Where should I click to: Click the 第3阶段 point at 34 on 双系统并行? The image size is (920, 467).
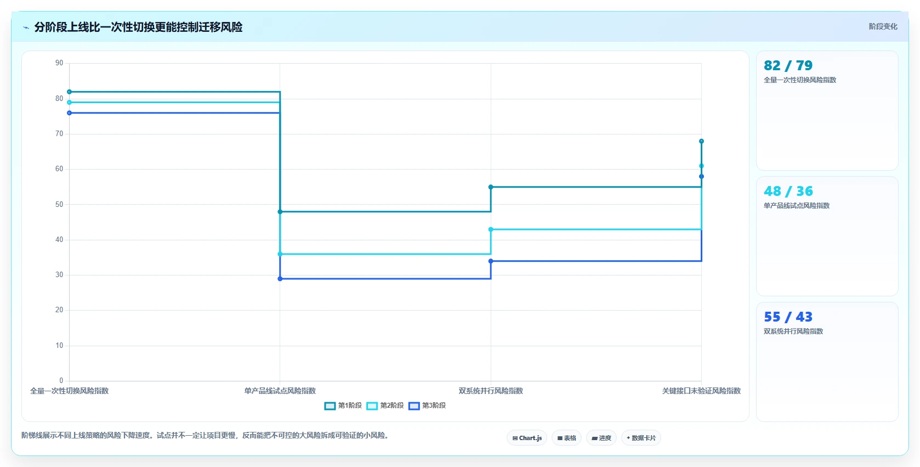point(491,261)
